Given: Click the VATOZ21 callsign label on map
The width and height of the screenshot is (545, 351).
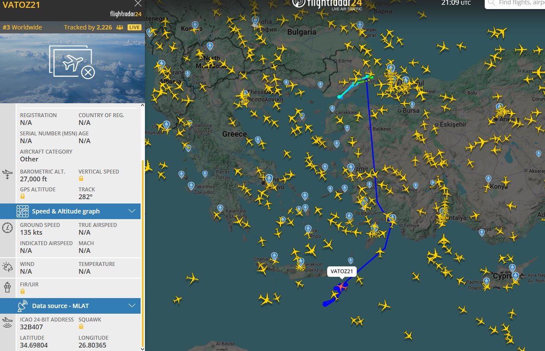Looking at the screenshot, I should [x=341, y=272].
